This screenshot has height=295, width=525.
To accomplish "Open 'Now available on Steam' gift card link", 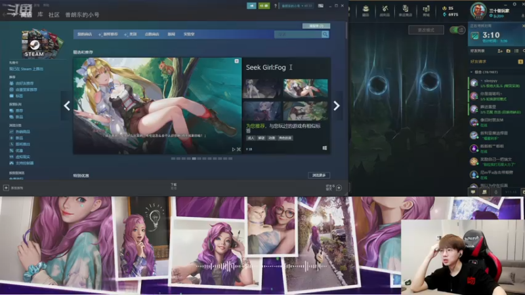I will click(x=26, y=69).
